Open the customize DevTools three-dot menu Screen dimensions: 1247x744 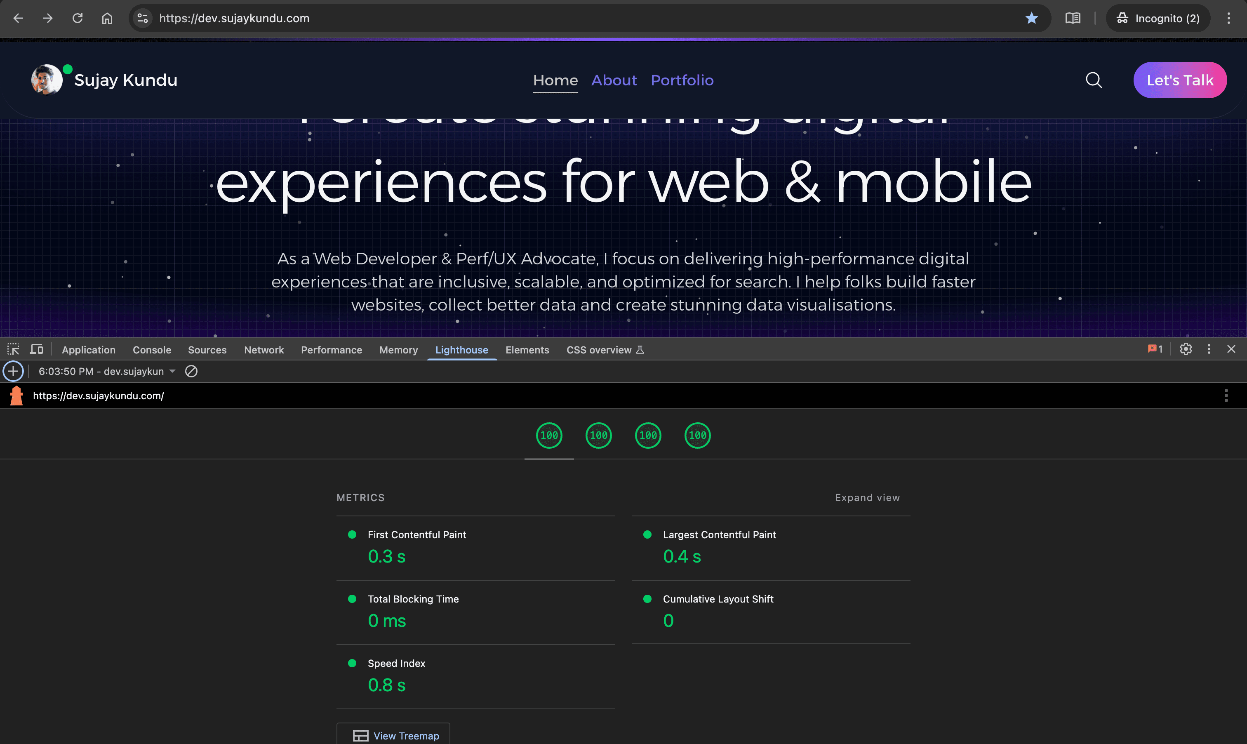click(x=1209, y=349)
